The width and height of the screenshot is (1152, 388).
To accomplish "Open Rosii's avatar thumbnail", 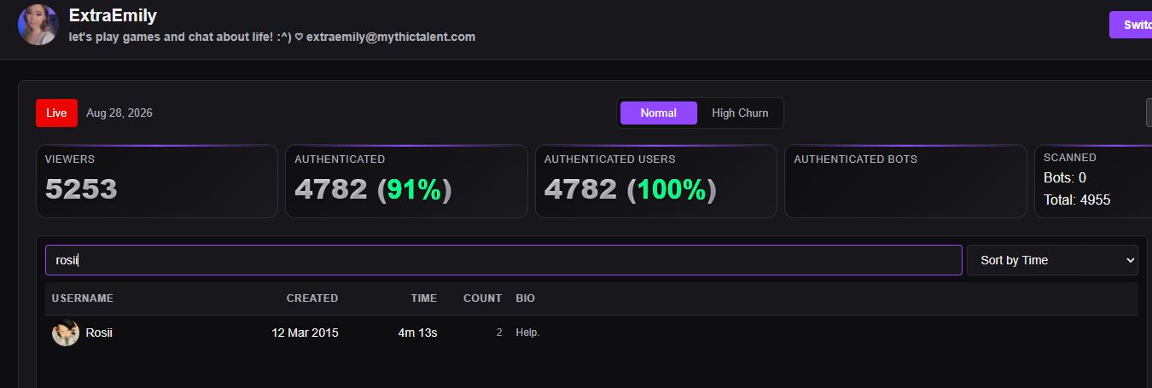I will click(x=66, y=333).
